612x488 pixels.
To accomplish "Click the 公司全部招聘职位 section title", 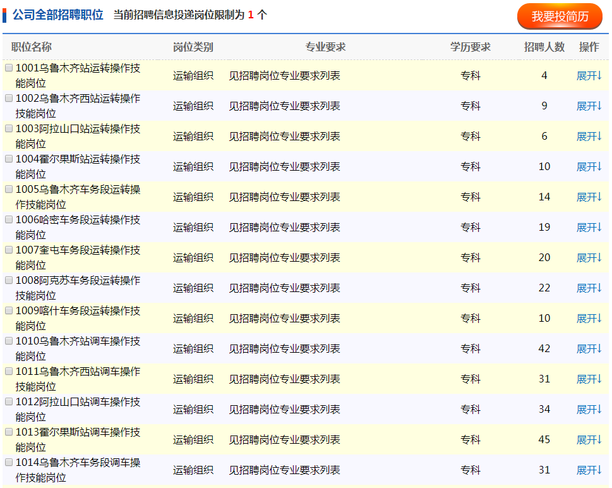I will (x=57, y=15).
